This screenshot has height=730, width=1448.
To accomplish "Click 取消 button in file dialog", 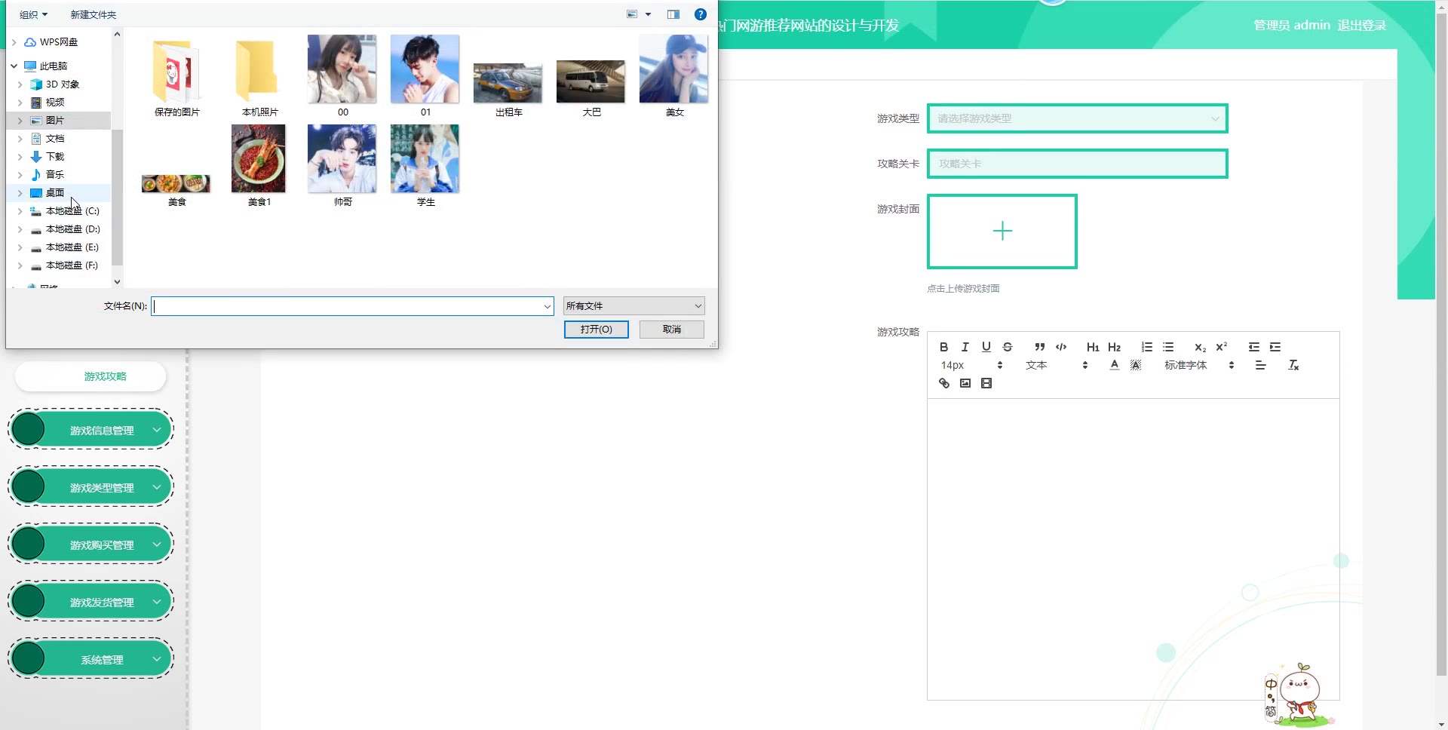I will tap(671, 330).
